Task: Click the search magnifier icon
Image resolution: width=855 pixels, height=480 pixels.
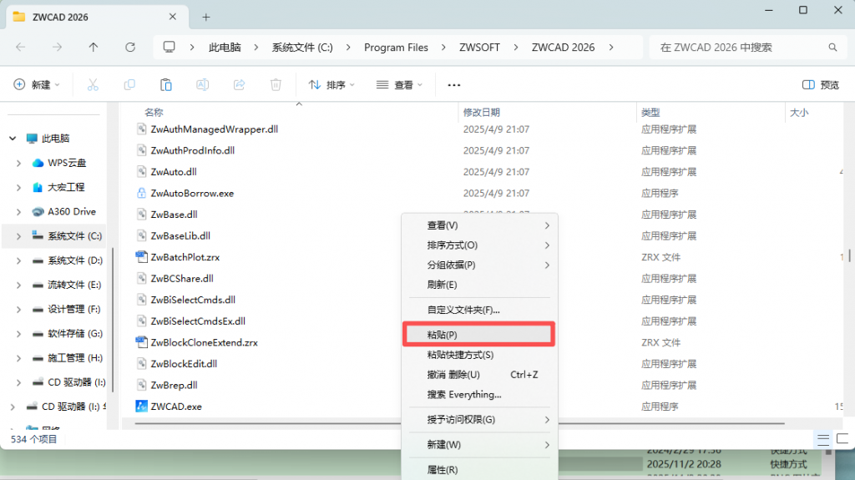Action: (832, 48)
